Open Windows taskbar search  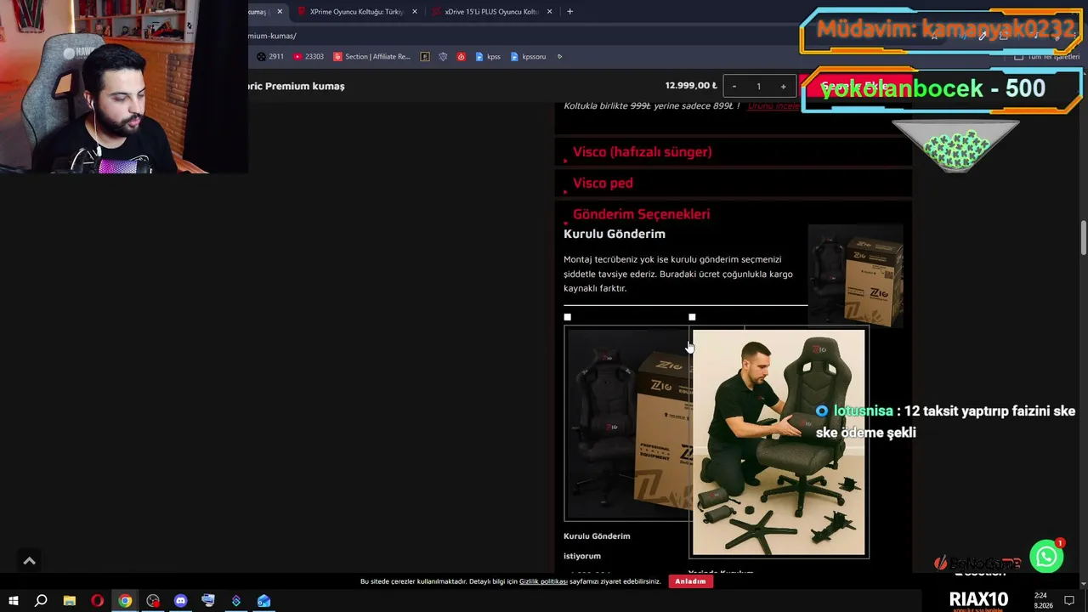click(41, 601)
